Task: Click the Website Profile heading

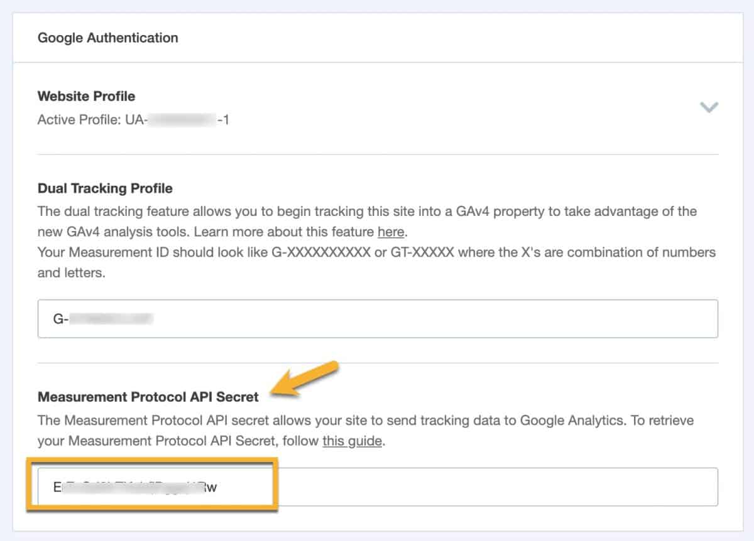Action: [86, 96]
